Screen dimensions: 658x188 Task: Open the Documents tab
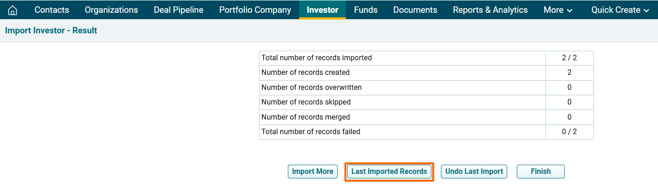415,10
